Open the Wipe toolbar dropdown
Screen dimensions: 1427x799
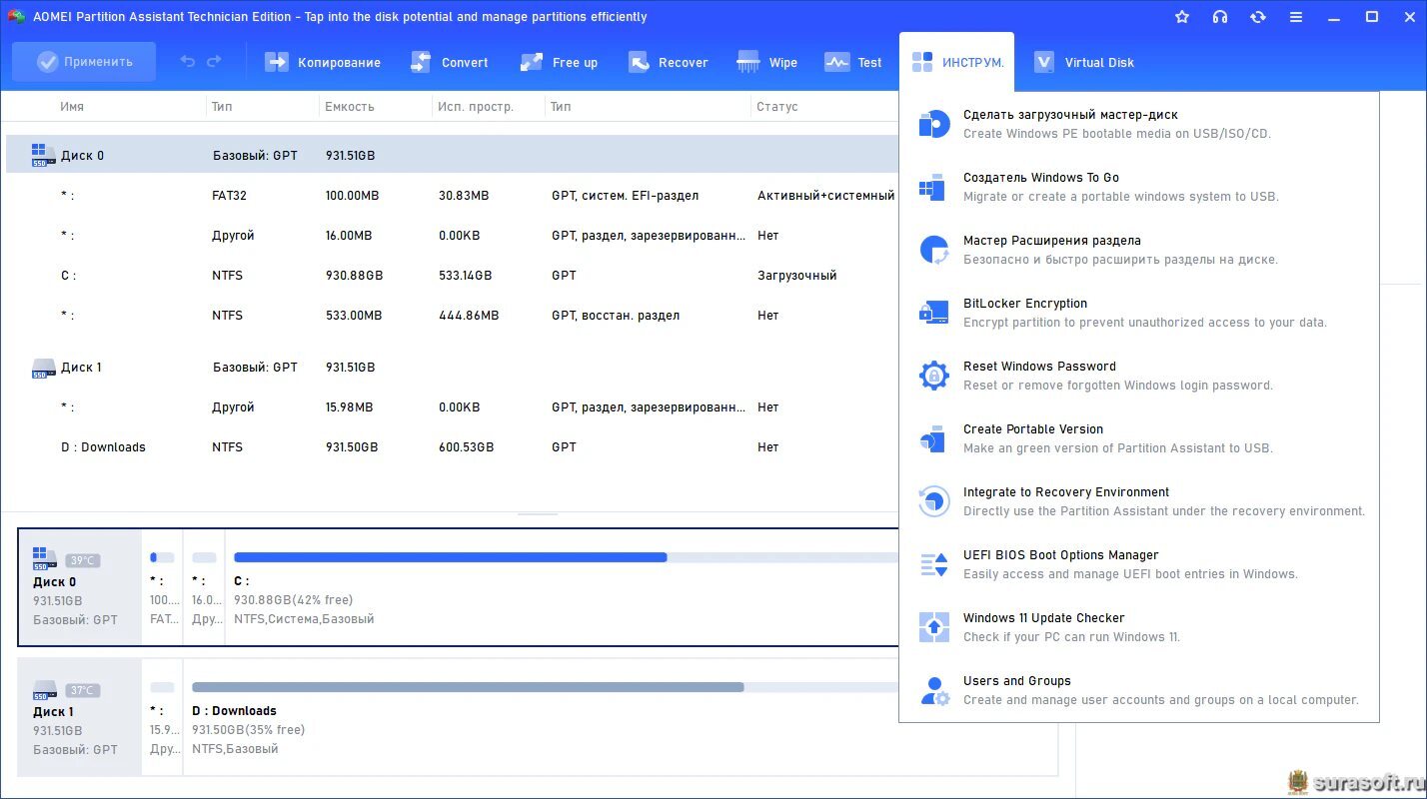(x=767, y=62)
